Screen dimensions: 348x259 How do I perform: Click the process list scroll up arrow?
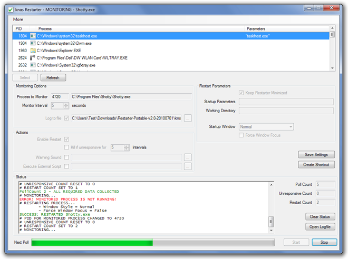[x=332, y=28]
